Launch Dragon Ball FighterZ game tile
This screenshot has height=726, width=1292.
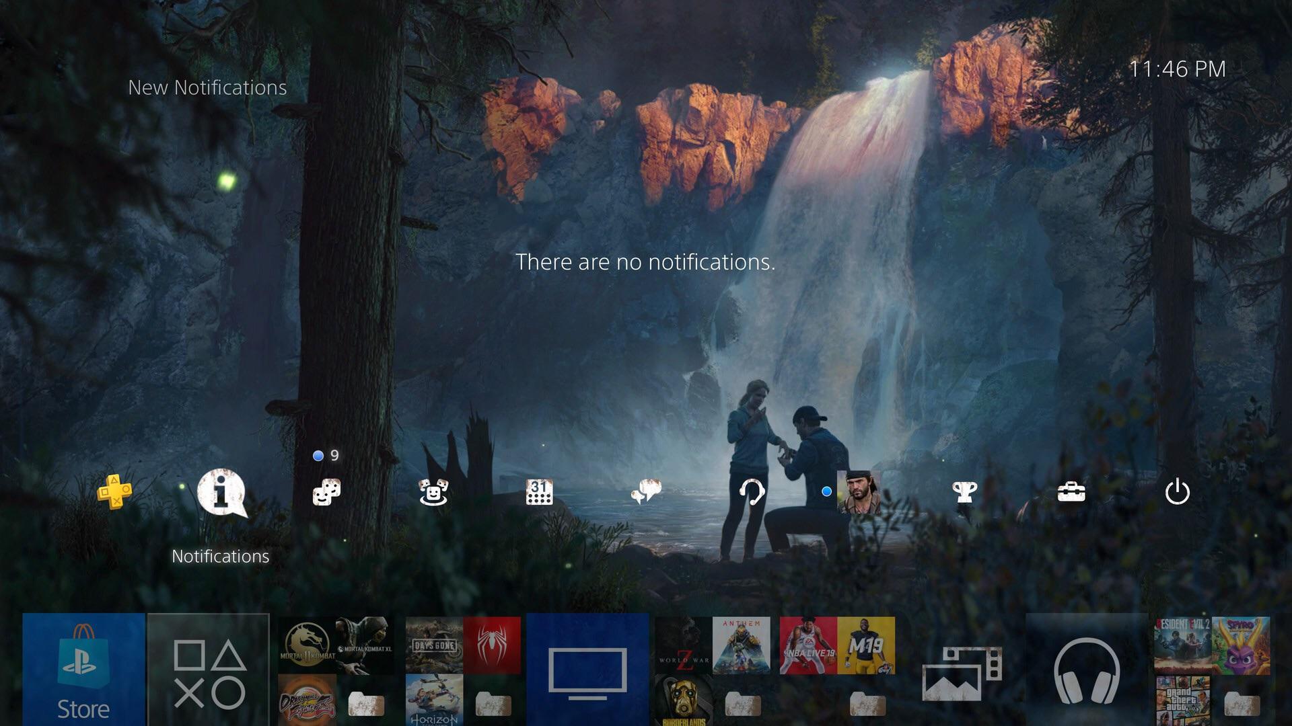pyautogui.click(x=307, y=700)
